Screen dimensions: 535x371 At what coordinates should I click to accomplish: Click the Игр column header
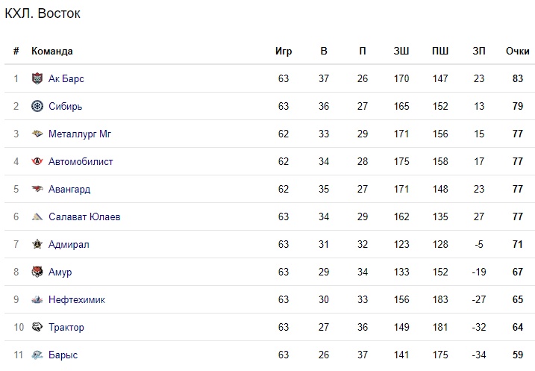(284, 52)
